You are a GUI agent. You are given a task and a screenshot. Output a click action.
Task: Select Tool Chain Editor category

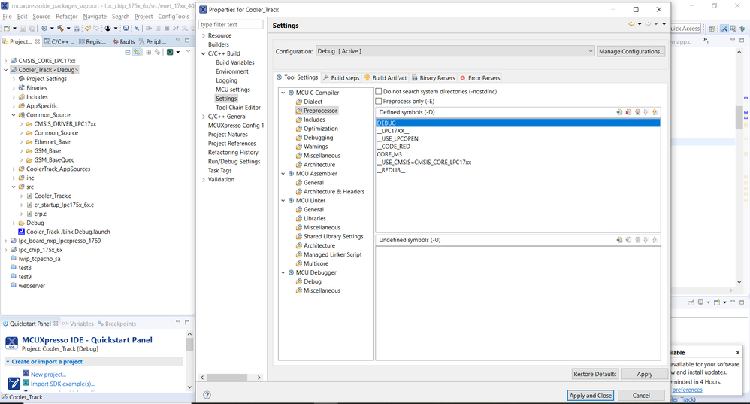(x=237, y=108)
